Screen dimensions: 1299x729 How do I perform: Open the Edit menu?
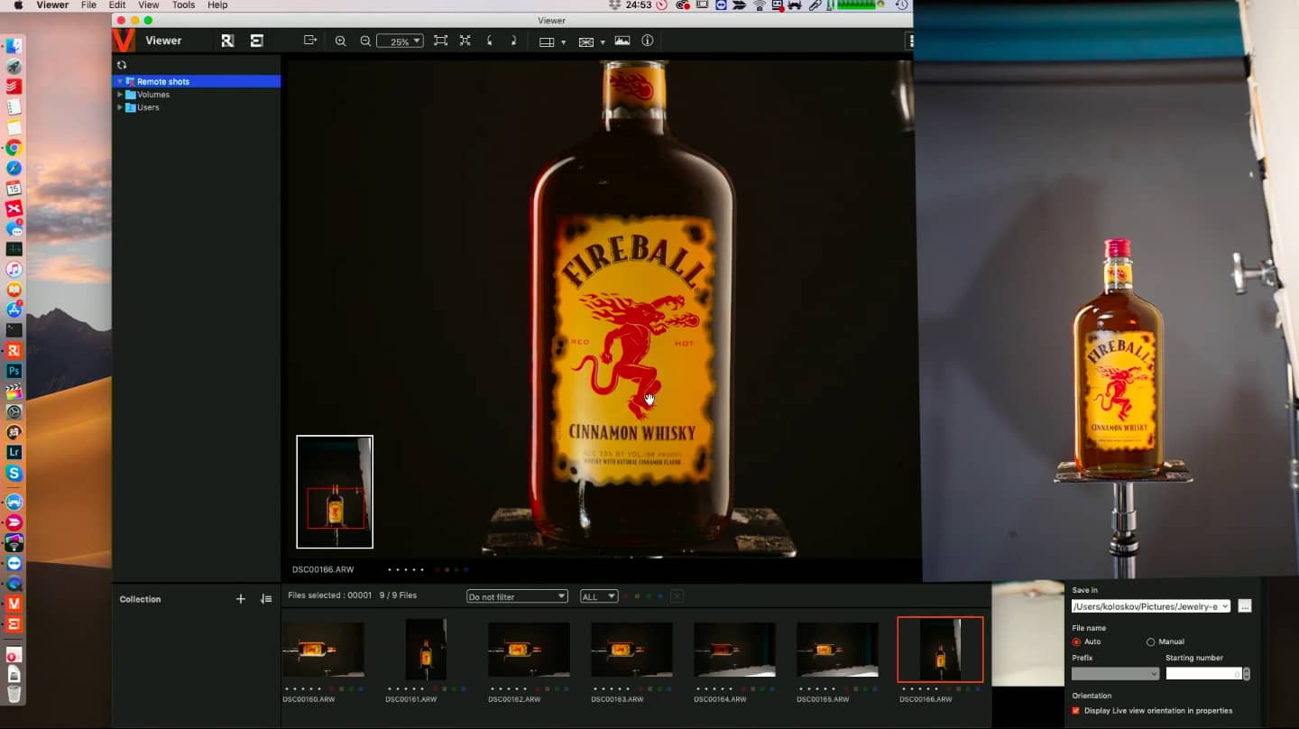click(x=117, y=5)
